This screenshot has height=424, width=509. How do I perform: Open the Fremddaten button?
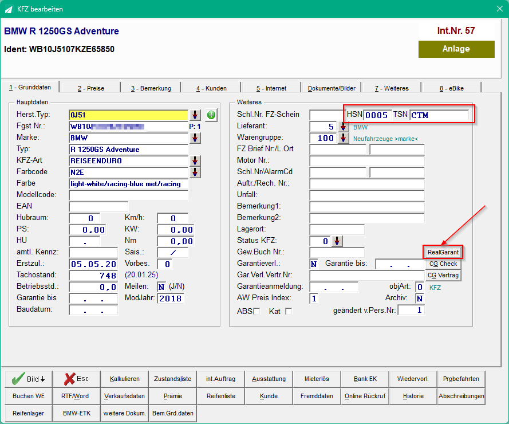click(317, 396)
